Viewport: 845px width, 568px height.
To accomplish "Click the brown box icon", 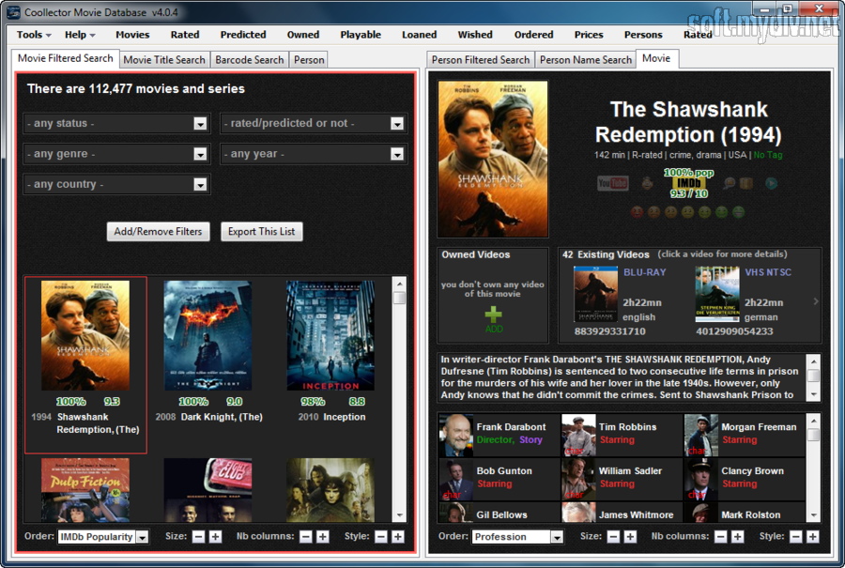I will tap(746, 183).
